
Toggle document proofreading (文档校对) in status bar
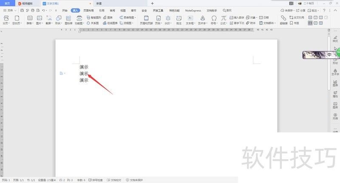point(114,180)
